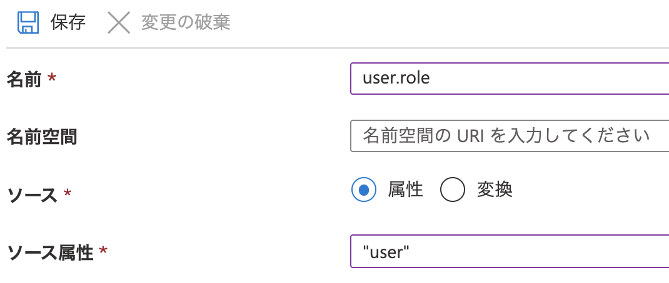Viewport: 669px width, 283px height.
Task: Select the 変換 radio button circle
Action: click(453, 189)
